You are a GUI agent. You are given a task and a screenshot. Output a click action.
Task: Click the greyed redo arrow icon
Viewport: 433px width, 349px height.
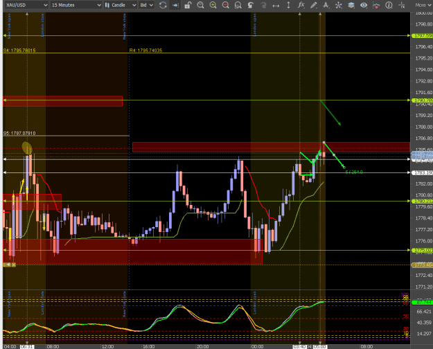pyautogui.click(x=263, y=5)
